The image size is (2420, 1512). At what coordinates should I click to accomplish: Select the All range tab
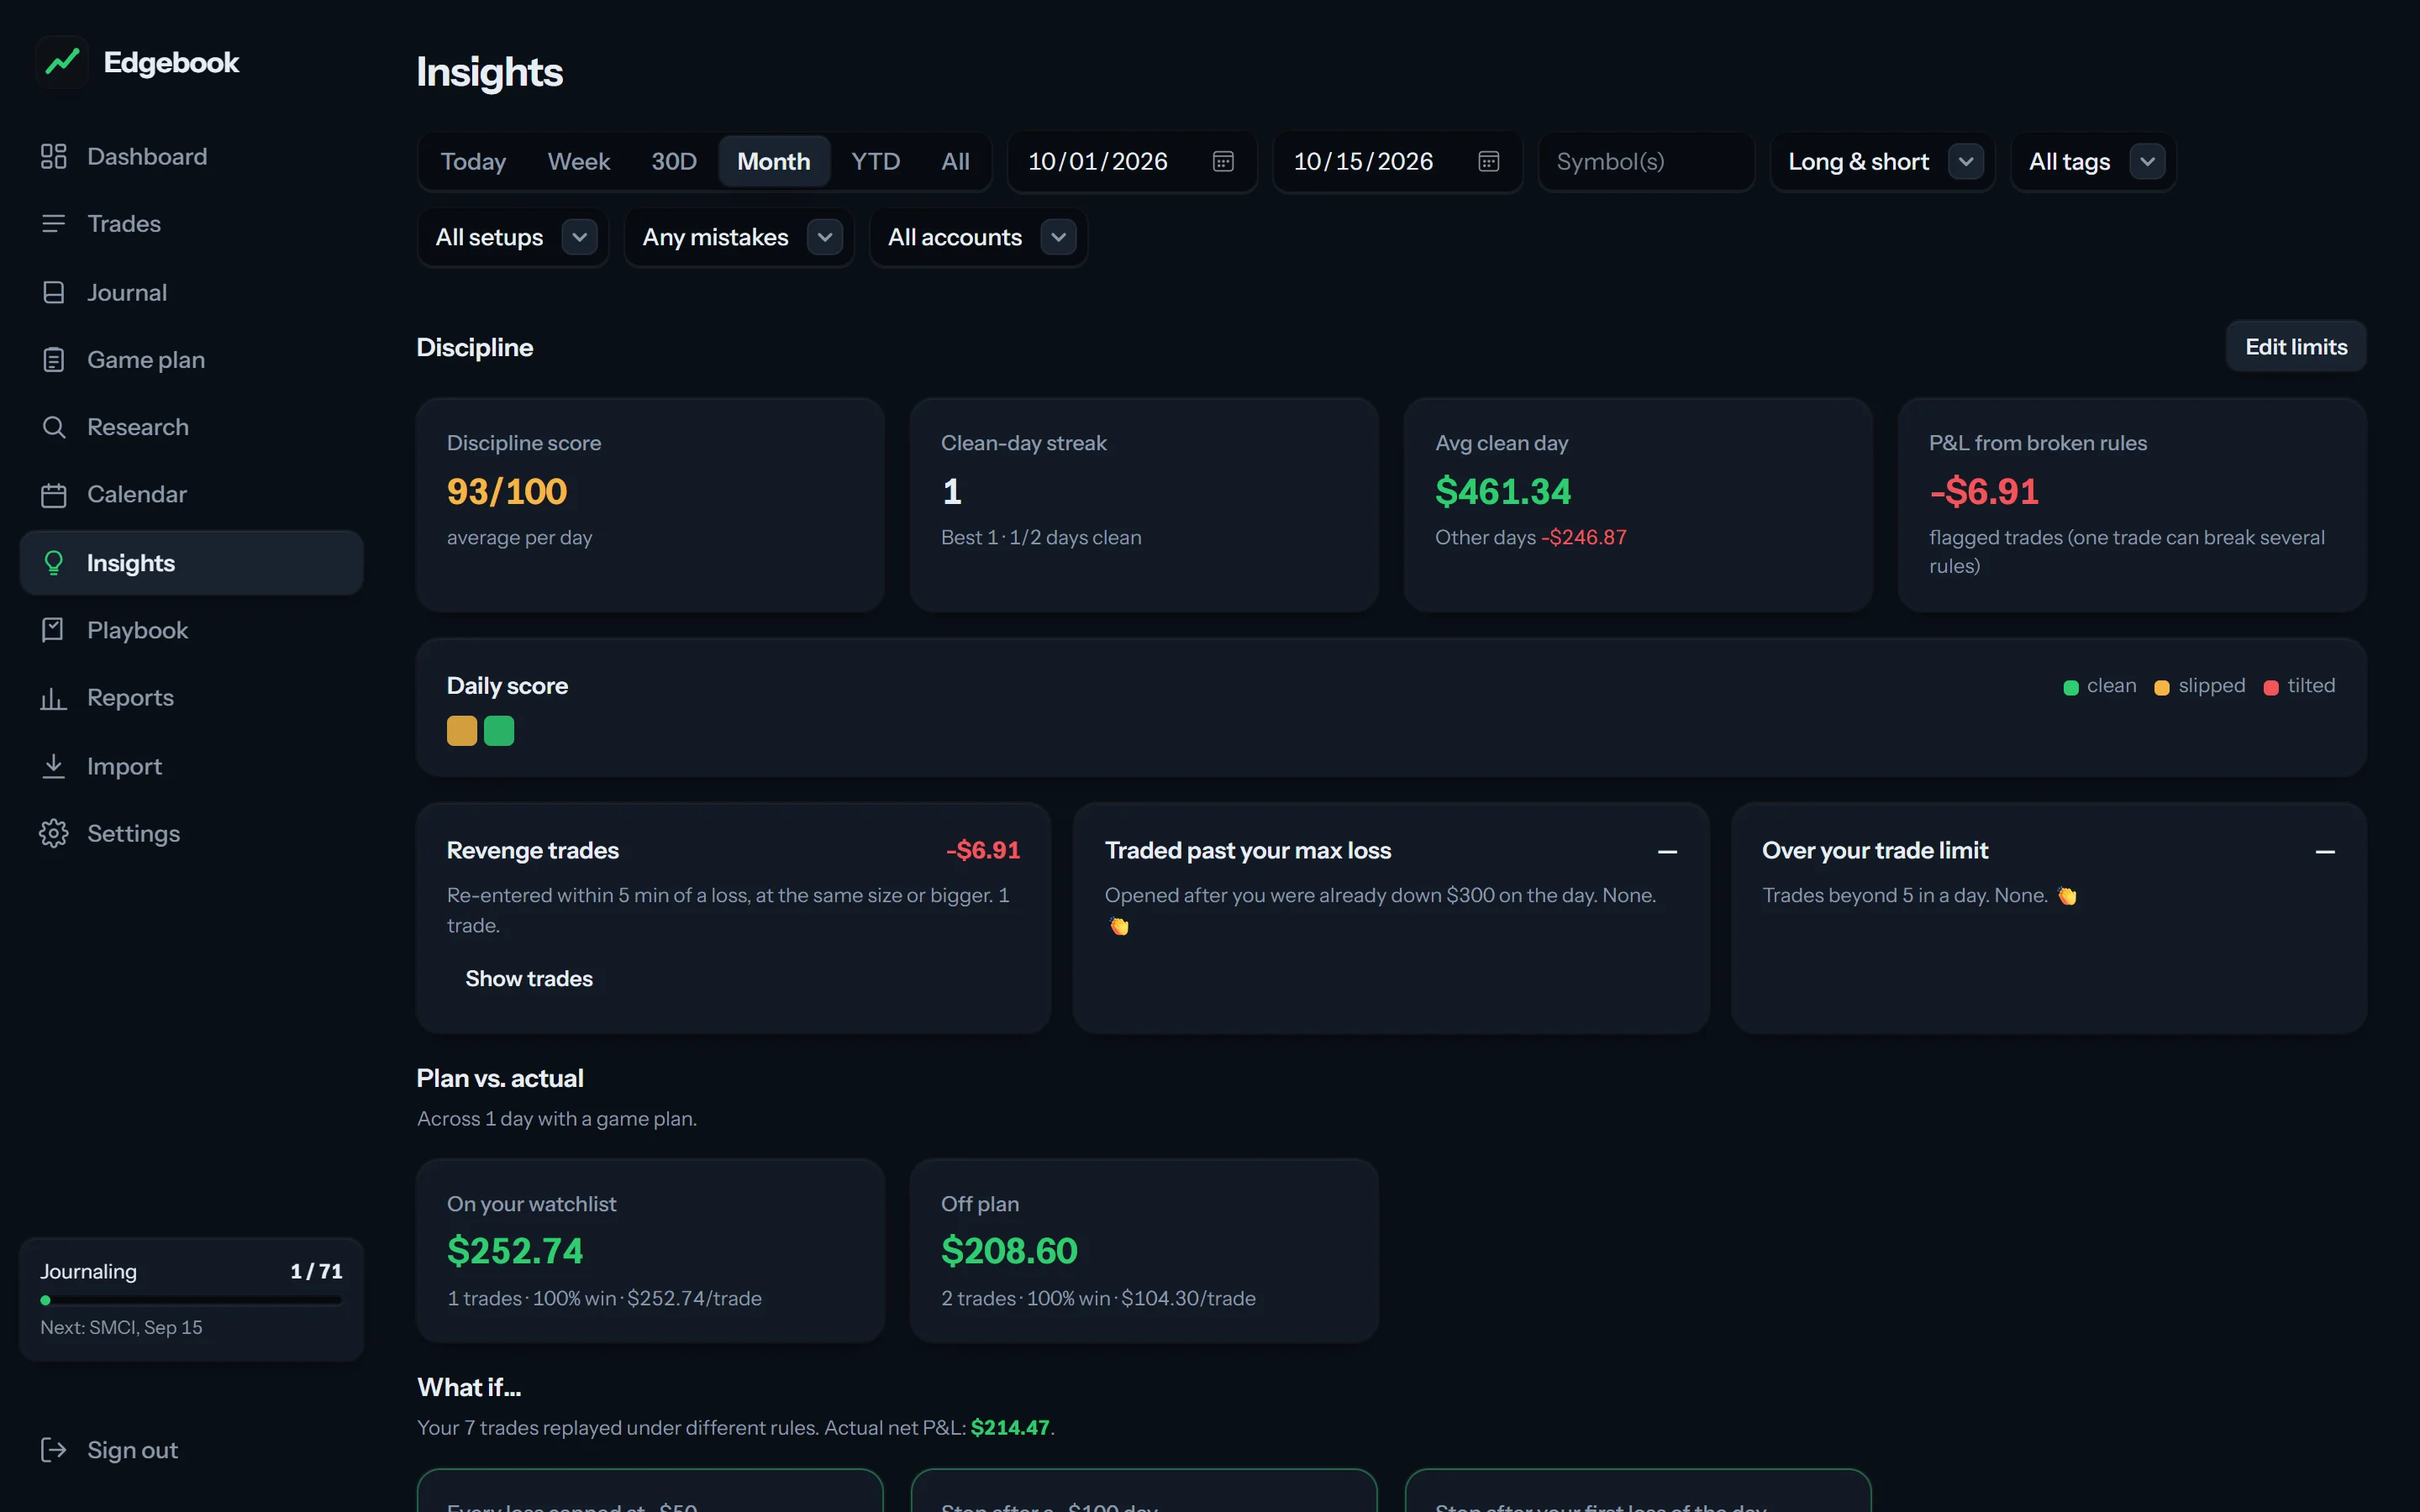tap(955, 161)
